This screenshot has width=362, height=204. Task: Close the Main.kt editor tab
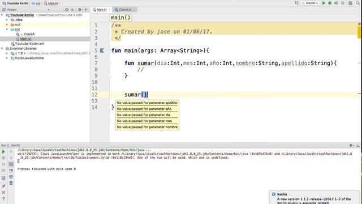(x=109, y=10)
